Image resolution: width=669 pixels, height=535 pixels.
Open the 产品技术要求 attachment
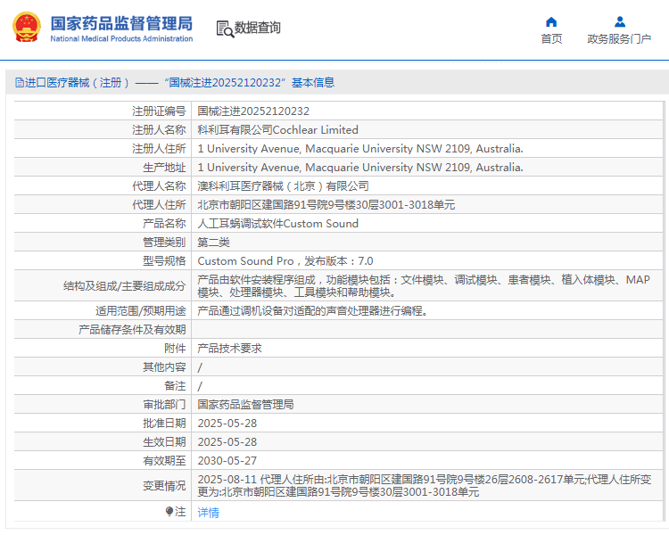click(x=229, y=349)
